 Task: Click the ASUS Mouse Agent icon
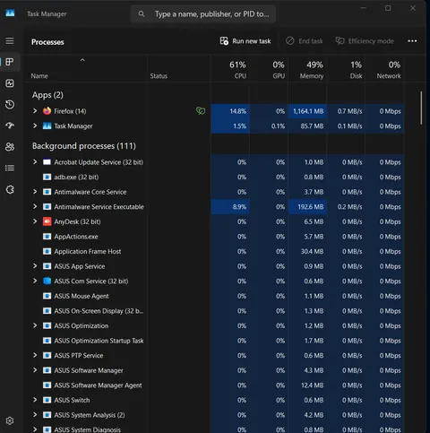(47, 296)
